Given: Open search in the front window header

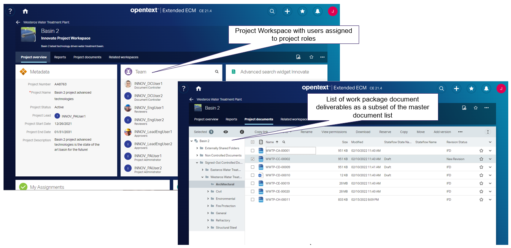Looking at the screenshot, I should [442, 89].
